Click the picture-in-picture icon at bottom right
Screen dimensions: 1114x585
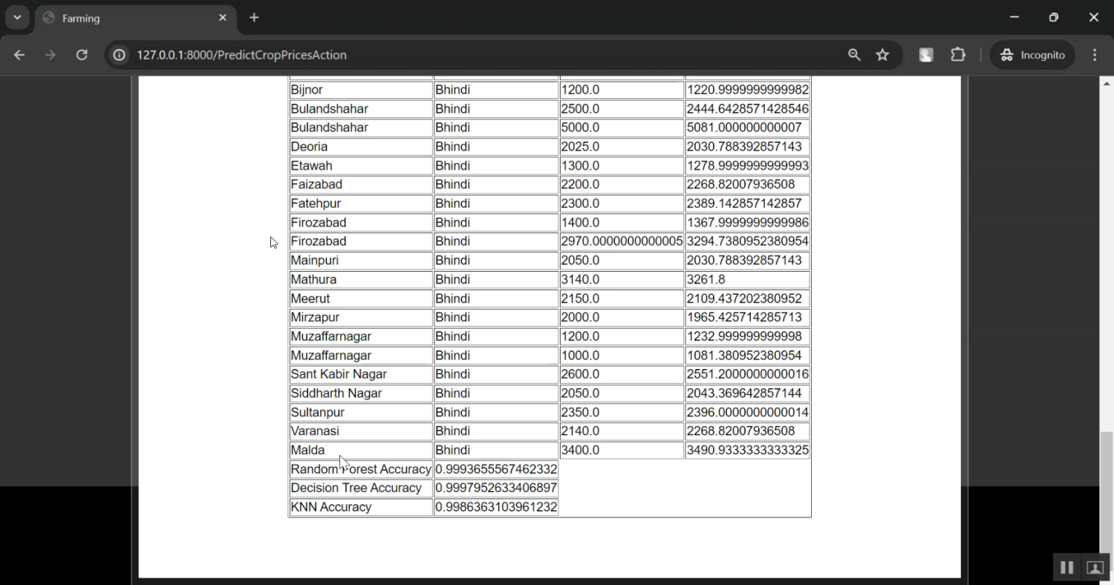pos(1095,567)
